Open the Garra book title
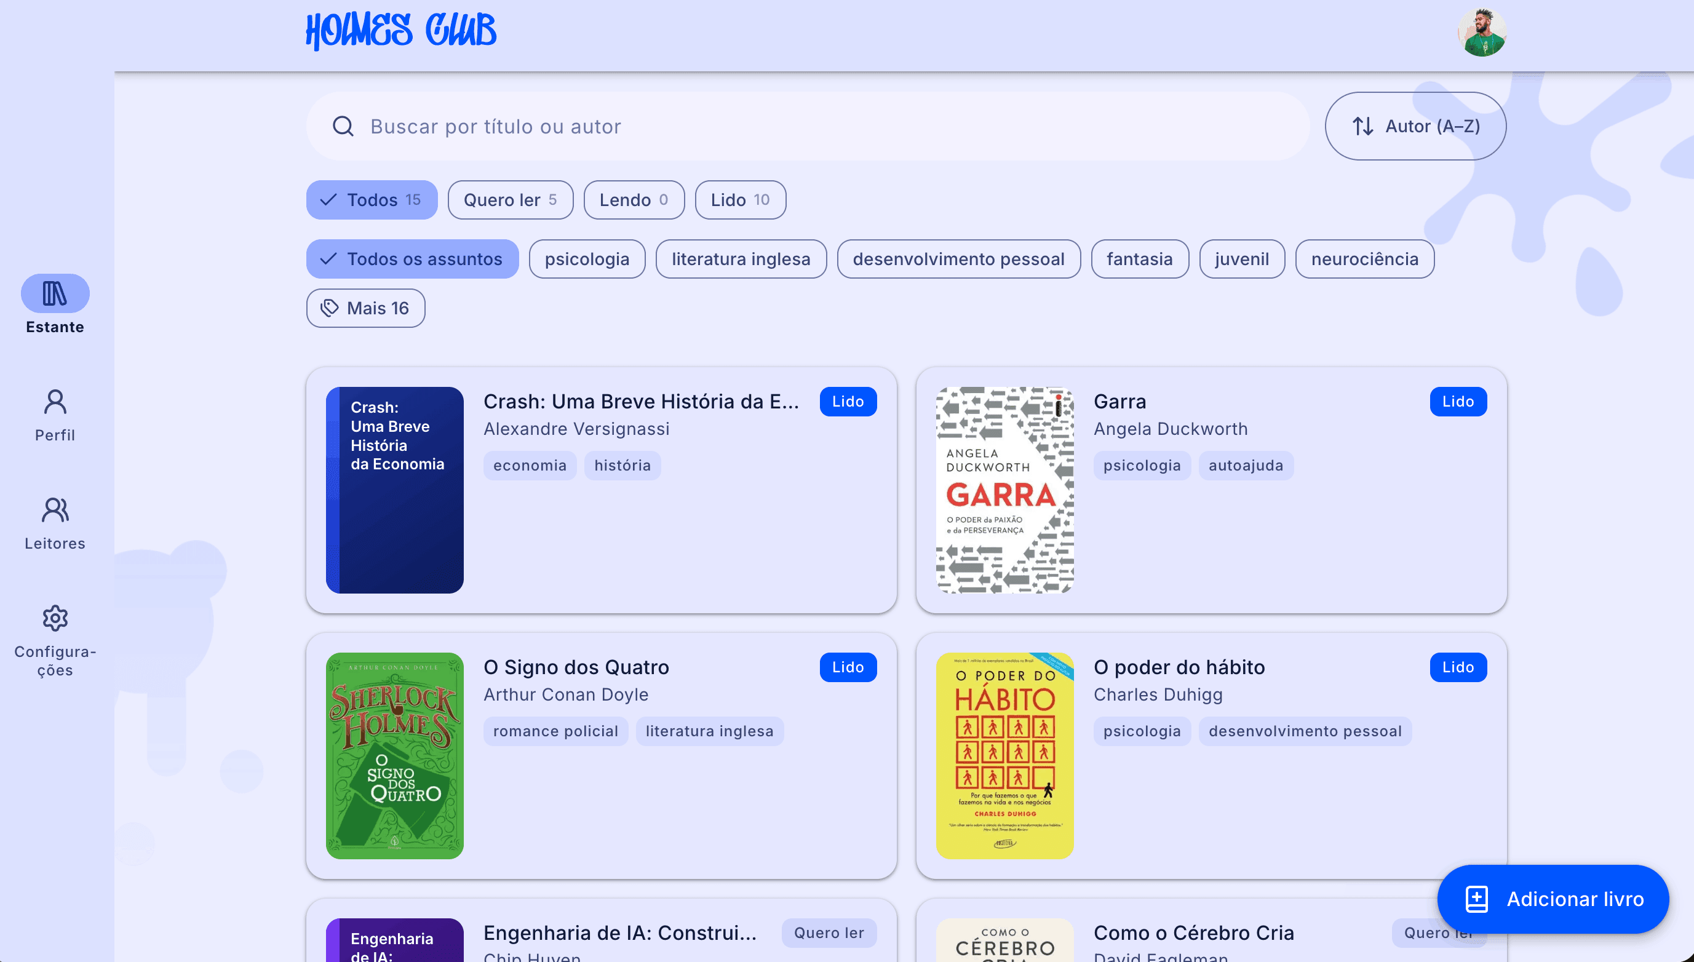 (x=1120, y=402)
